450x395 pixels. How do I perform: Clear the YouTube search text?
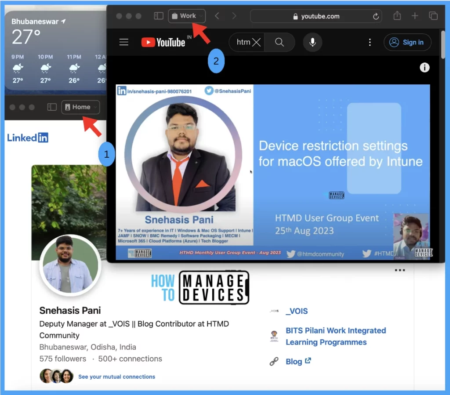[256, 43]
